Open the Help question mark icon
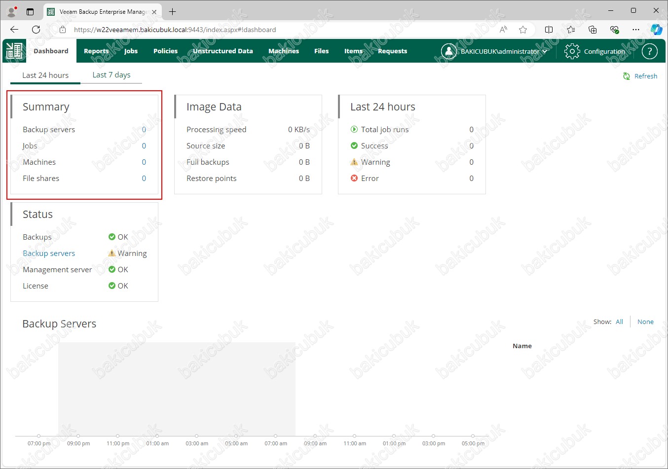This screenshot has height=469, width=668. point(650,51)
